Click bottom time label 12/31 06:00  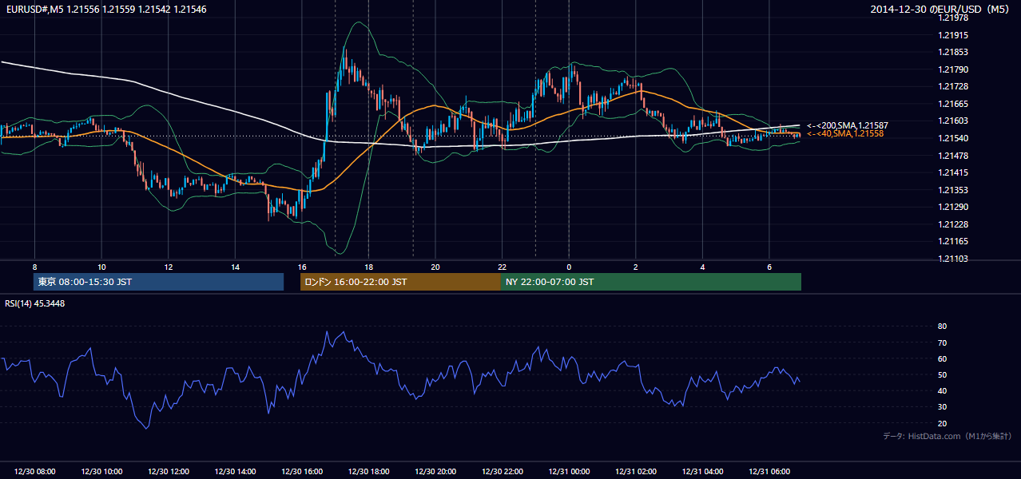click(769, 472)
